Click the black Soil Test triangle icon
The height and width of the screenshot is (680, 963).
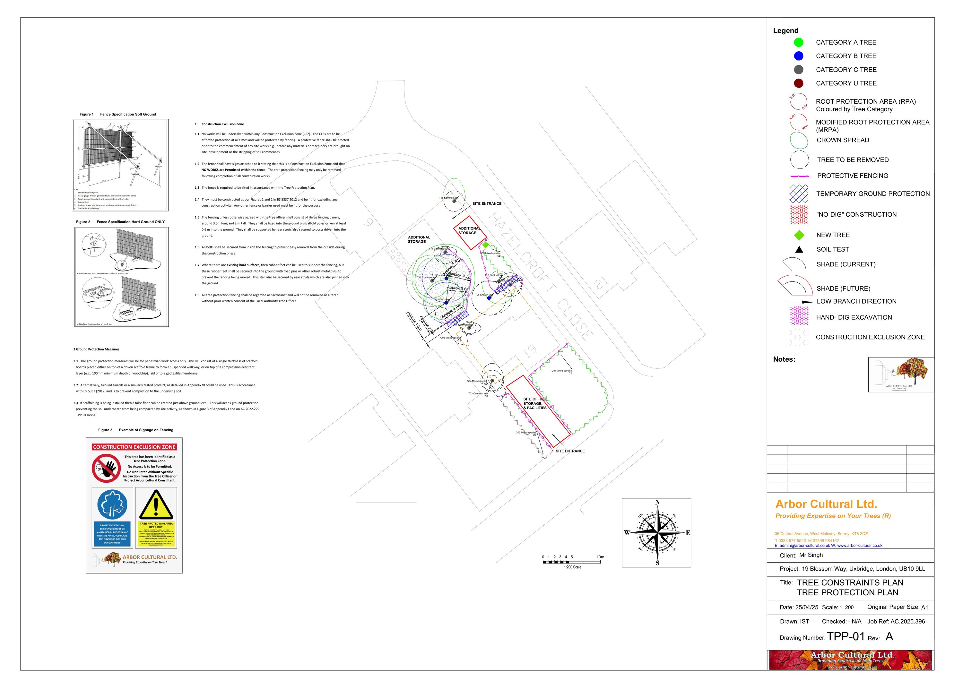tap(799, 249)
